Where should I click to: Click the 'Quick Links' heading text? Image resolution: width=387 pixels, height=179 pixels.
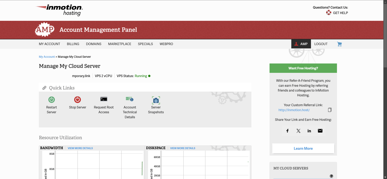click(x=62, y=88)
